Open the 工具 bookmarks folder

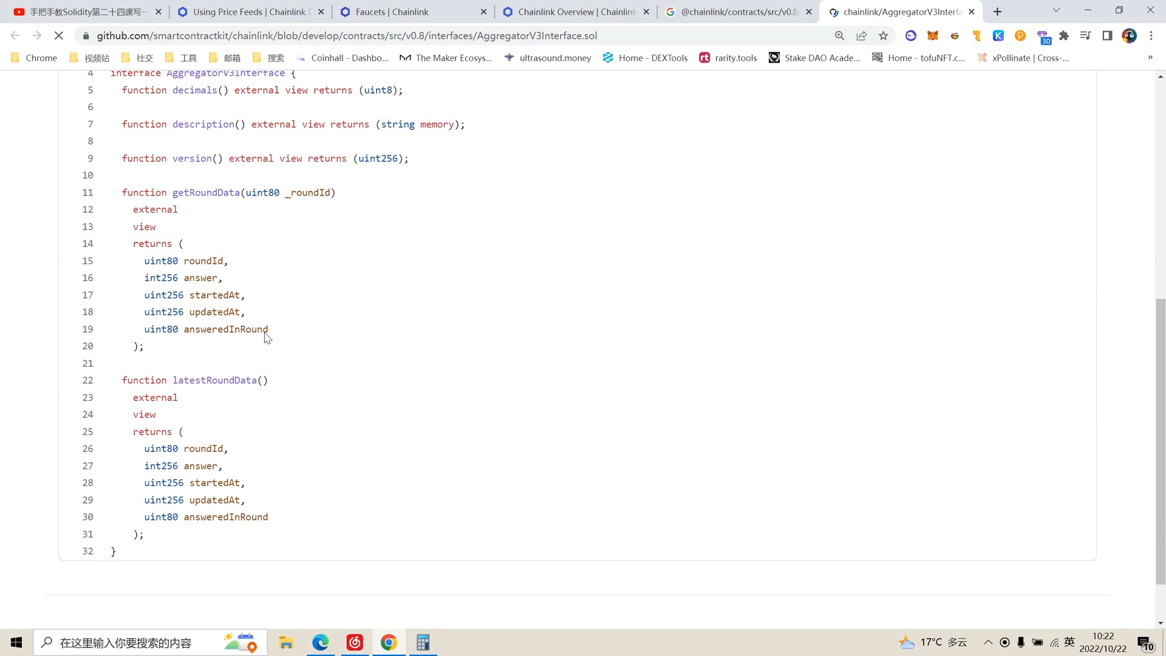coord(181,58)
